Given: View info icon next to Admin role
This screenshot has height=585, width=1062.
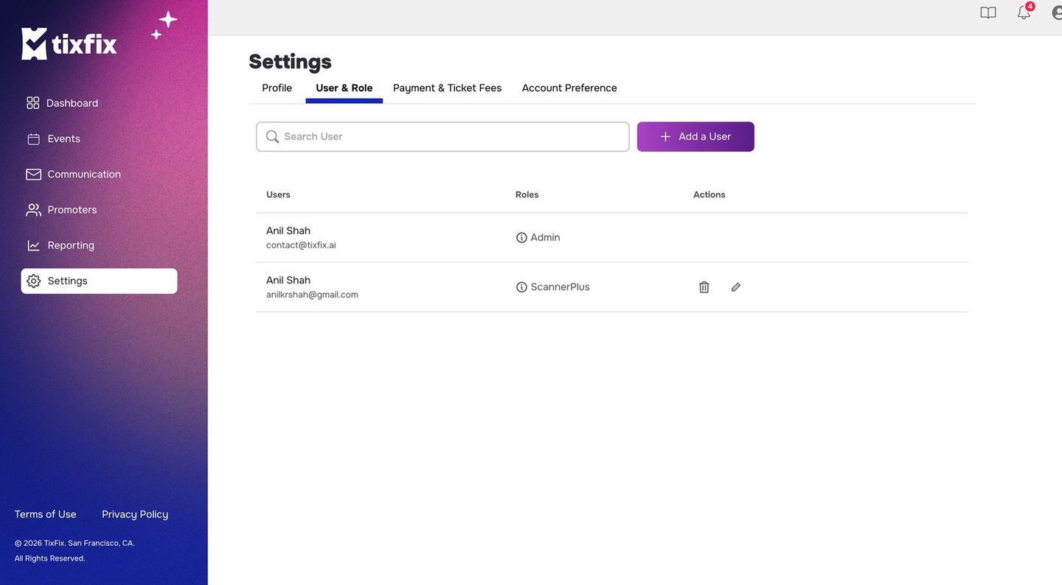Looking at the screenshot, I should click(521, 237).
